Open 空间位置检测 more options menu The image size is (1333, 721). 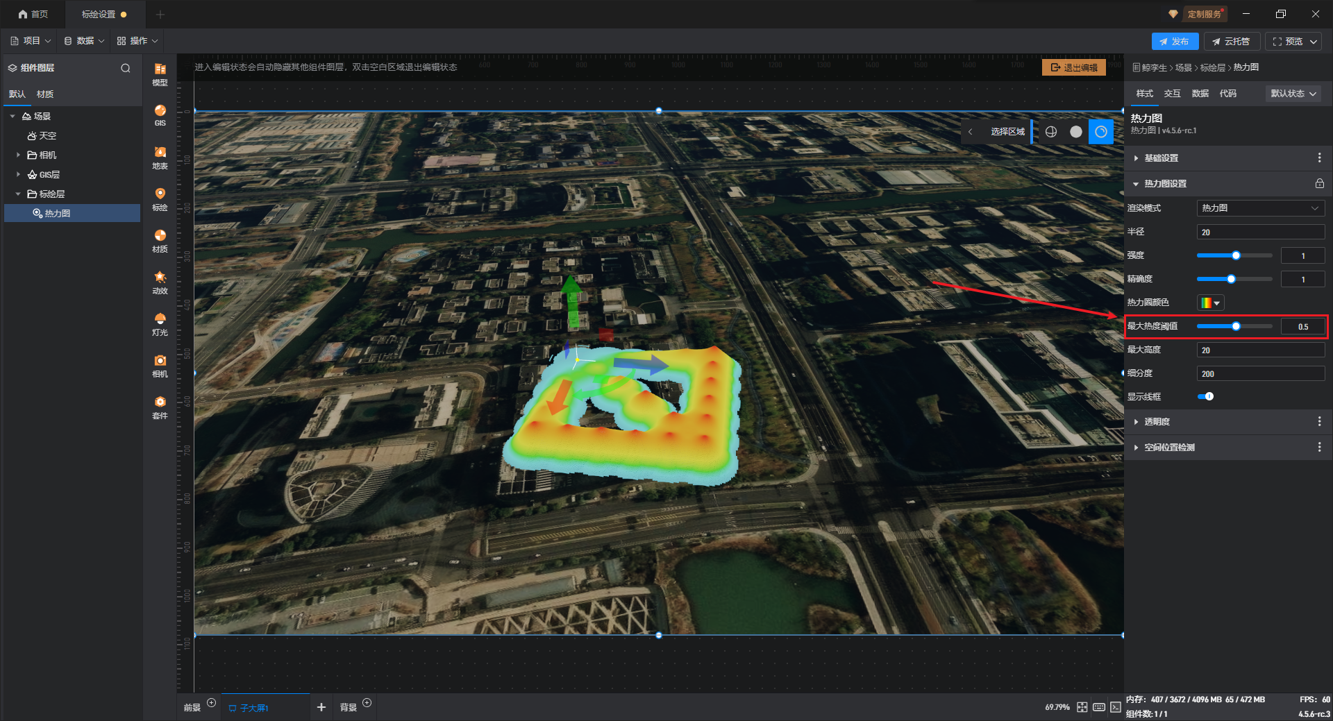1319,448
